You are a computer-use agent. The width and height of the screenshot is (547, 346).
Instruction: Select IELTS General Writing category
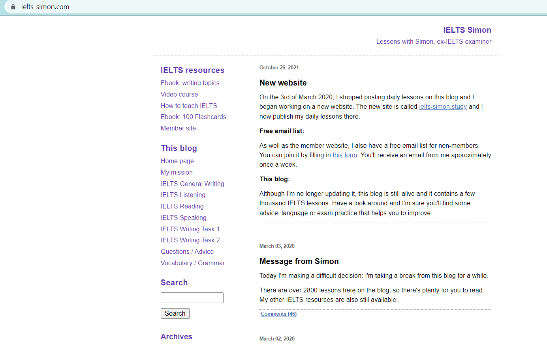pyautogui.click(x=192, y=184)
